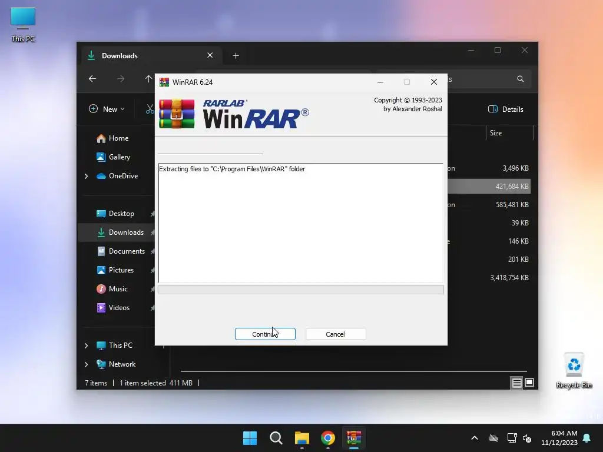603x452 pixels.
Task: Open Google Chrome from the taskbar
Action: pyautogui.click(x=327, y=438)
